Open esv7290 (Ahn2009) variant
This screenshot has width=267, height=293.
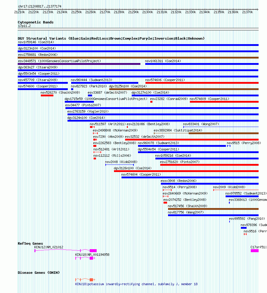(108, 137)
